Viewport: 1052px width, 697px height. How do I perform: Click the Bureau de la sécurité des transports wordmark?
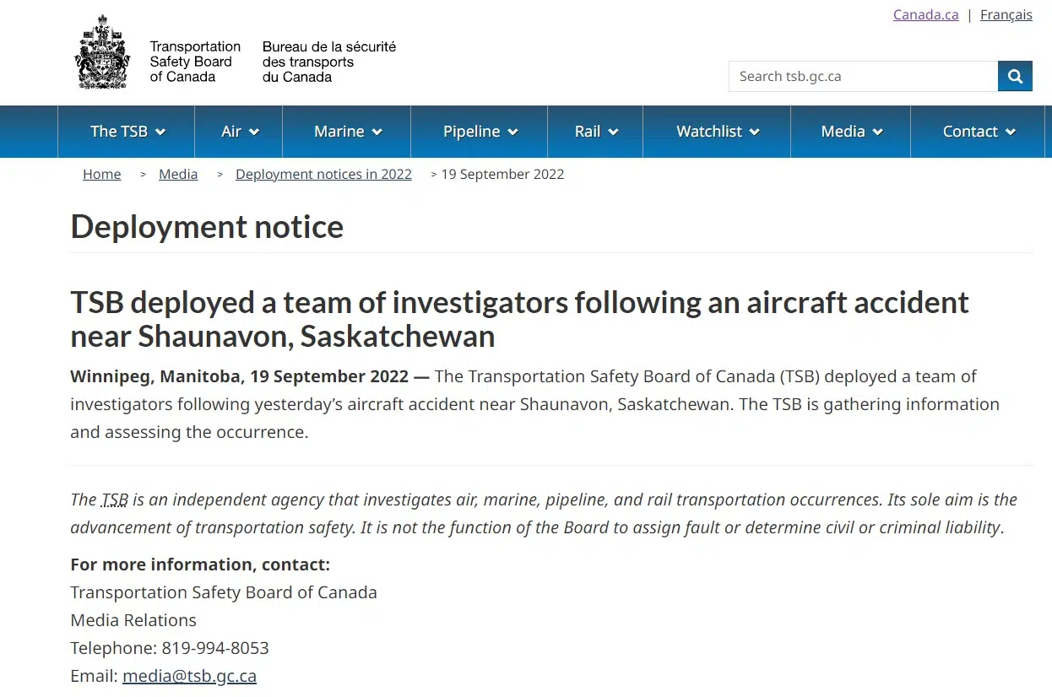coord(328,62)
